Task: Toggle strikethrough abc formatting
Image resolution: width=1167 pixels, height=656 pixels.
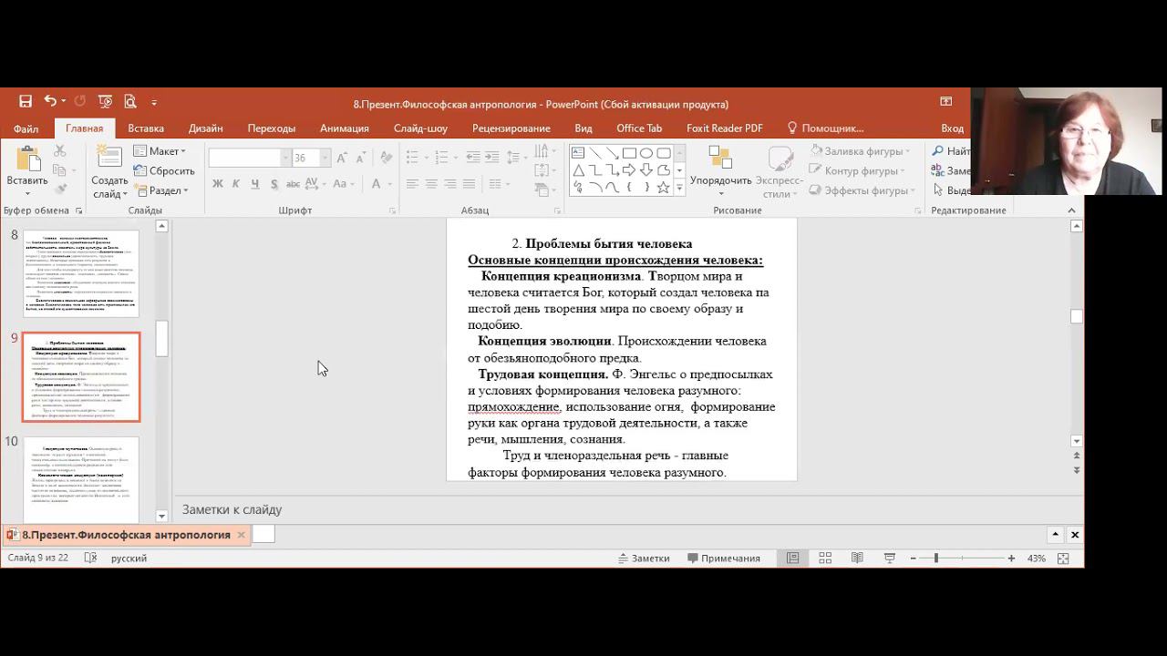Action: click(x=291, y=183)
